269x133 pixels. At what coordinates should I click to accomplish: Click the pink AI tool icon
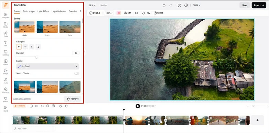tap(119, 13)
